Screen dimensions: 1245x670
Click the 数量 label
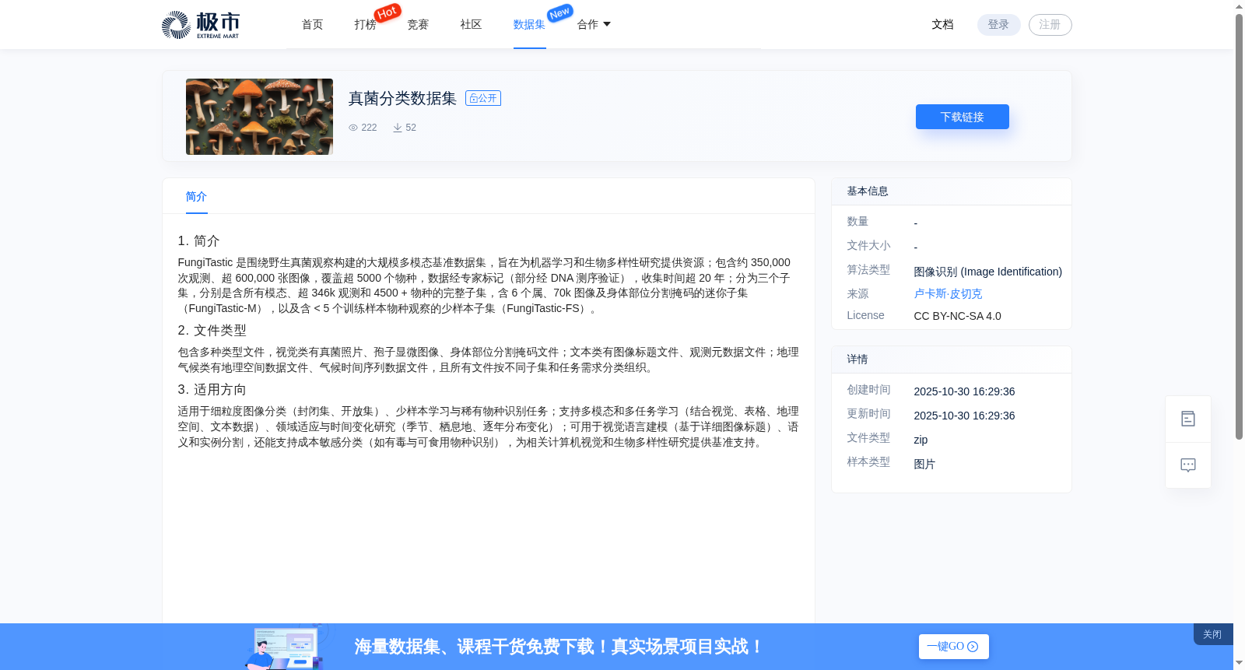[858, 222]
